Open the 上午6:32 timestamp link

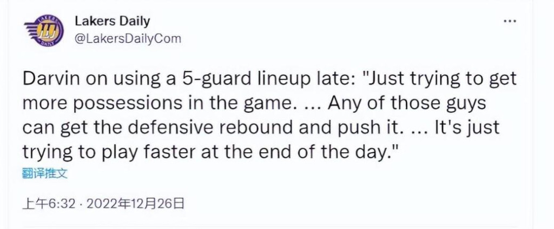point(49,204)
